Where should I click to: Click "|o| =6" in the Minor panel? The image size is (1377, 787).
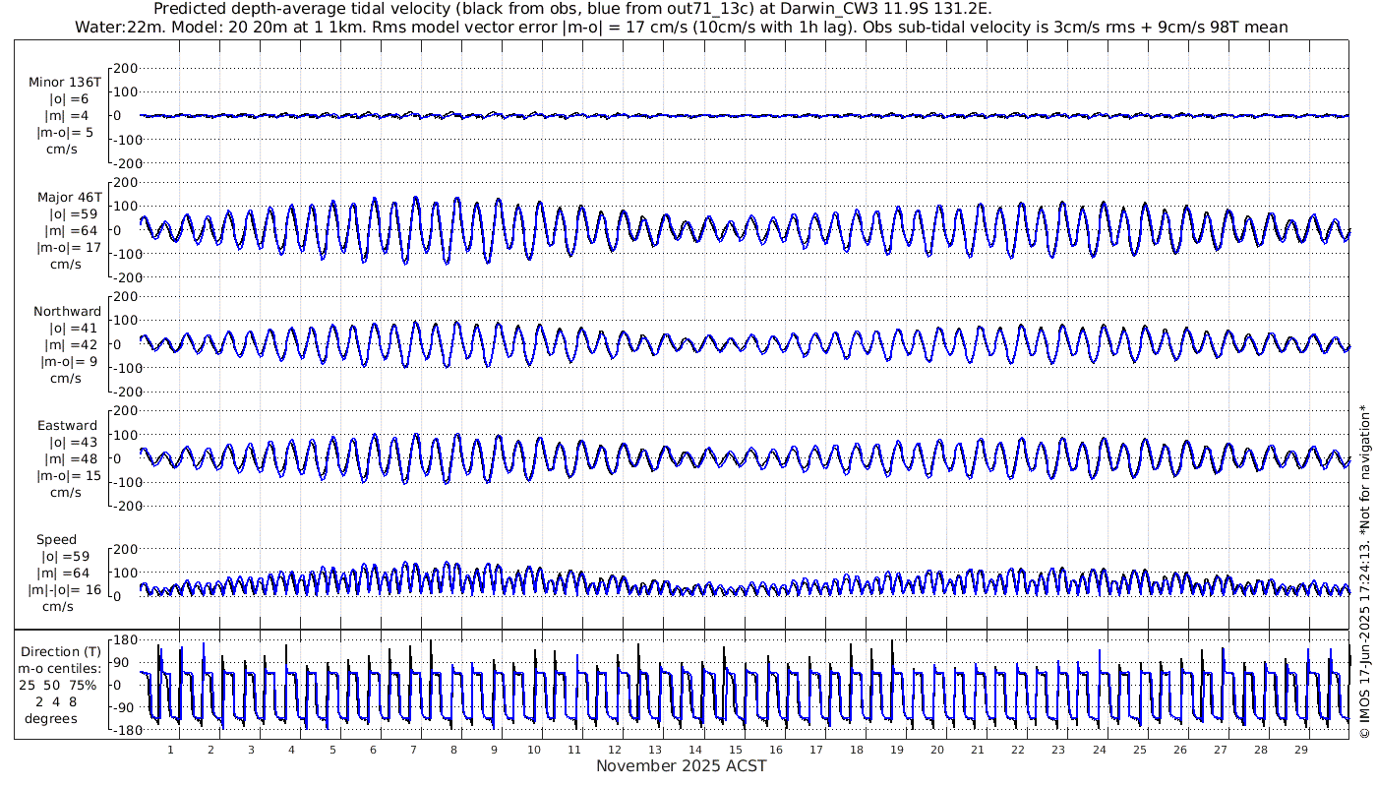point(69,99)
